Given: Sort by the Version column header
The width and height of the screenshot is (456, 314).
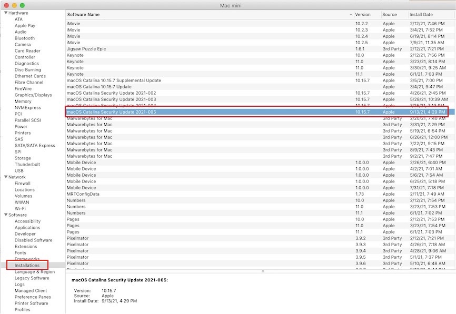Looking at the screenshot, I should [363, 15].
